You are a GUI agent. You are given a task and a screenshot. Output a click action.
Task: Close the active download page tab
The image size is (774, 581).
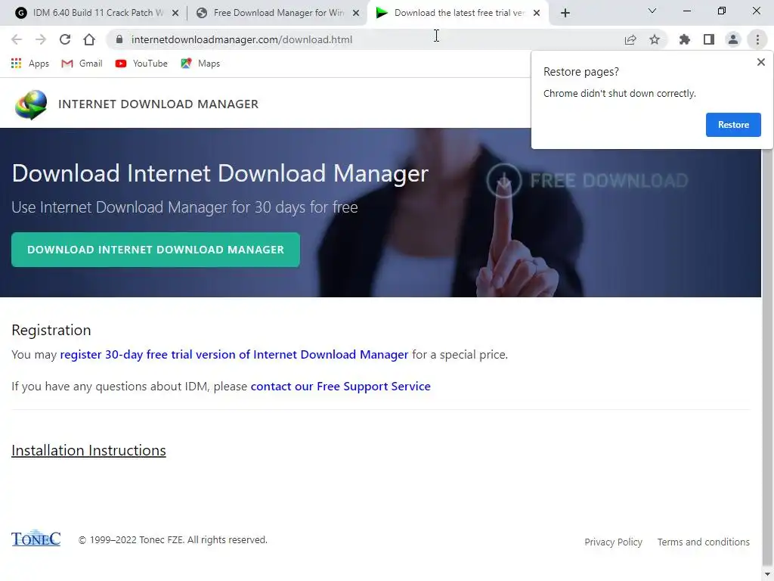(x=537, y=13)
